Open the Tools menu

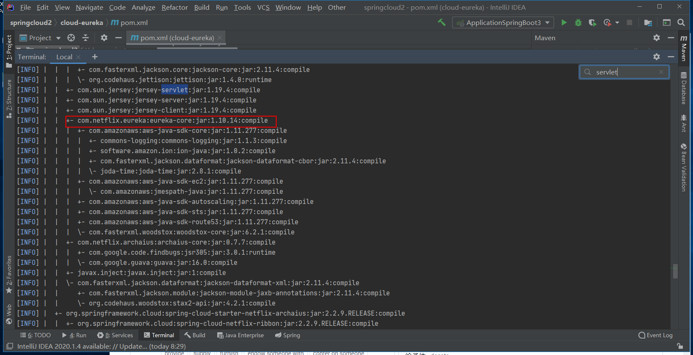point(242,7)
